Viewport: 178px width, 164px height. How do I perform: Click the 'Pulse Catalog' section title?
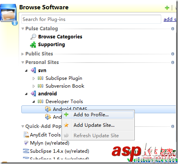click(42, 29)
